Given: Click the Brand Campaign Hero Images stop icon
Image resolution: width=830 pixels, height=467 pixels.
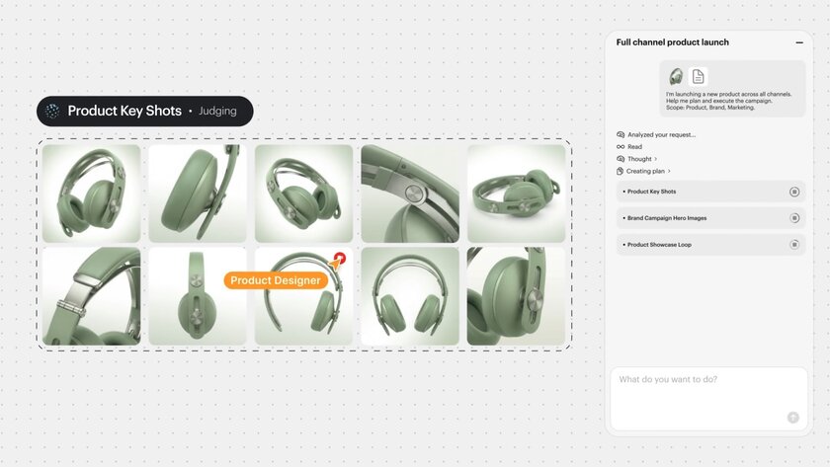Looking at the screenshot, I should 794,218.
